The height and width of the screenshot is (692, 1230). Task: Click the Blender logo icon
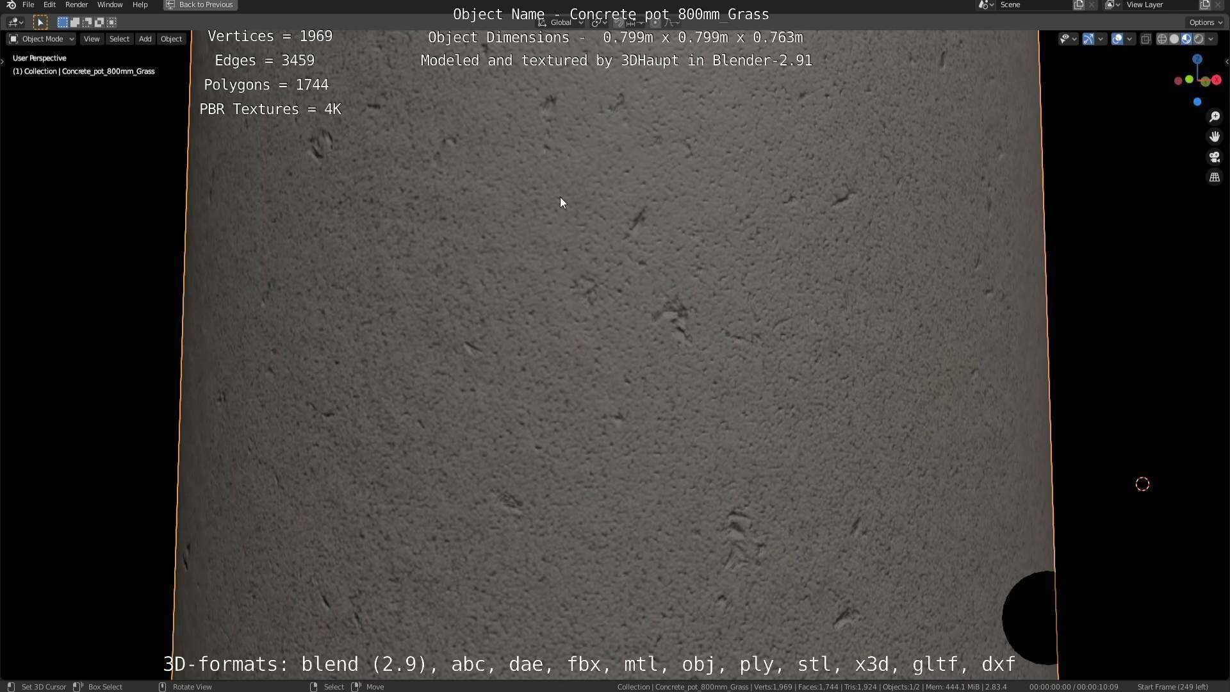tap(11, 4)
